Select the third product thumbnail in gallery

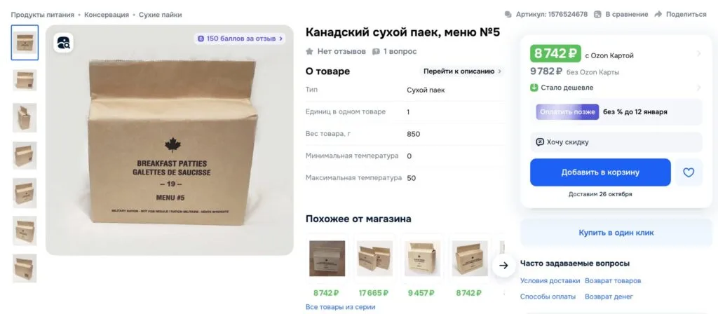[x=25, y=118]
